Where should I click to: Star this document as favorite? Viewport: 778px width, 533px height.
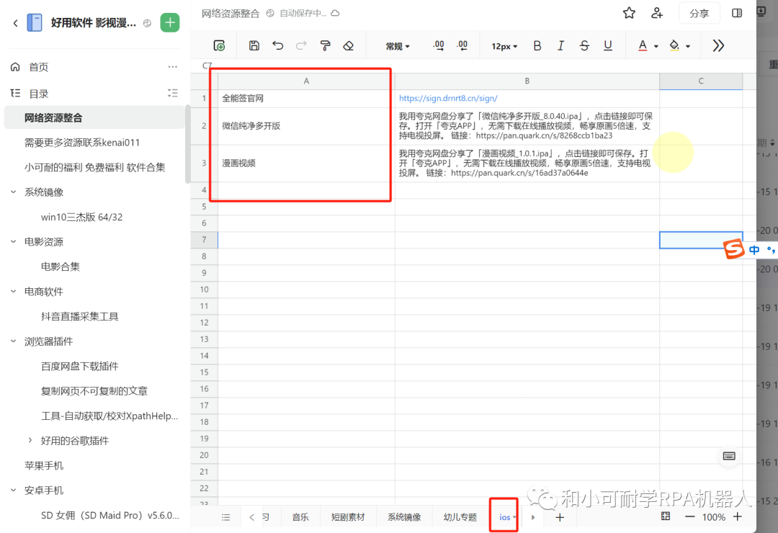pyautogui.click(x=629, y=13)
